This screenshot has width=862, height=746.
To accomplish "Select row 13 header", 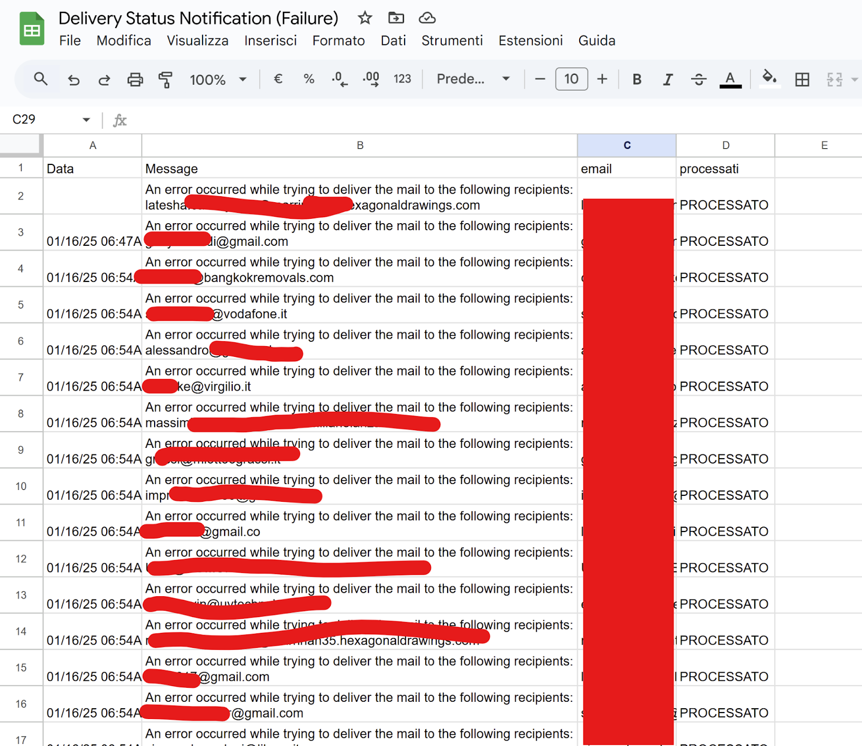I will (20, 595).
